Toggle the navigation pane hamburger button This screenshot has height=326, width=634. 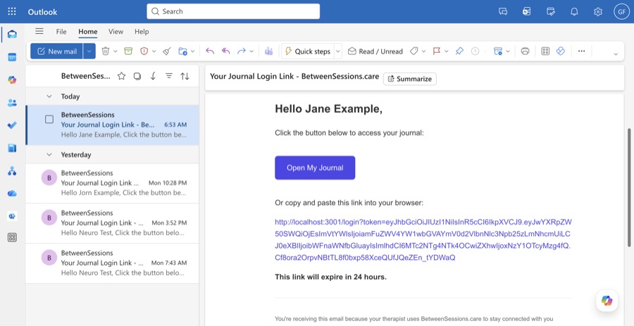(39, 32)
